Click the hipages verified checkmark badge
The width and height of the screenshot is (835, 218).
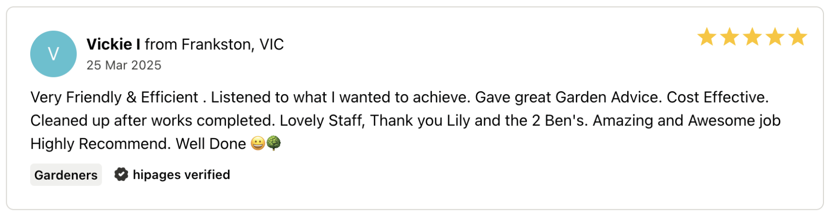121,174
